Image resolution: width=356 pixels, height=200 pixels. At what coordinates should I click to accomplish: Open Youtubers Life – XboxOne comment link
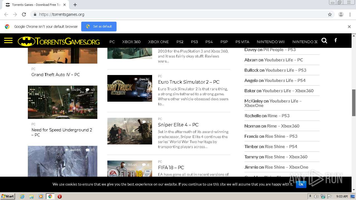(x=273, y=103)
